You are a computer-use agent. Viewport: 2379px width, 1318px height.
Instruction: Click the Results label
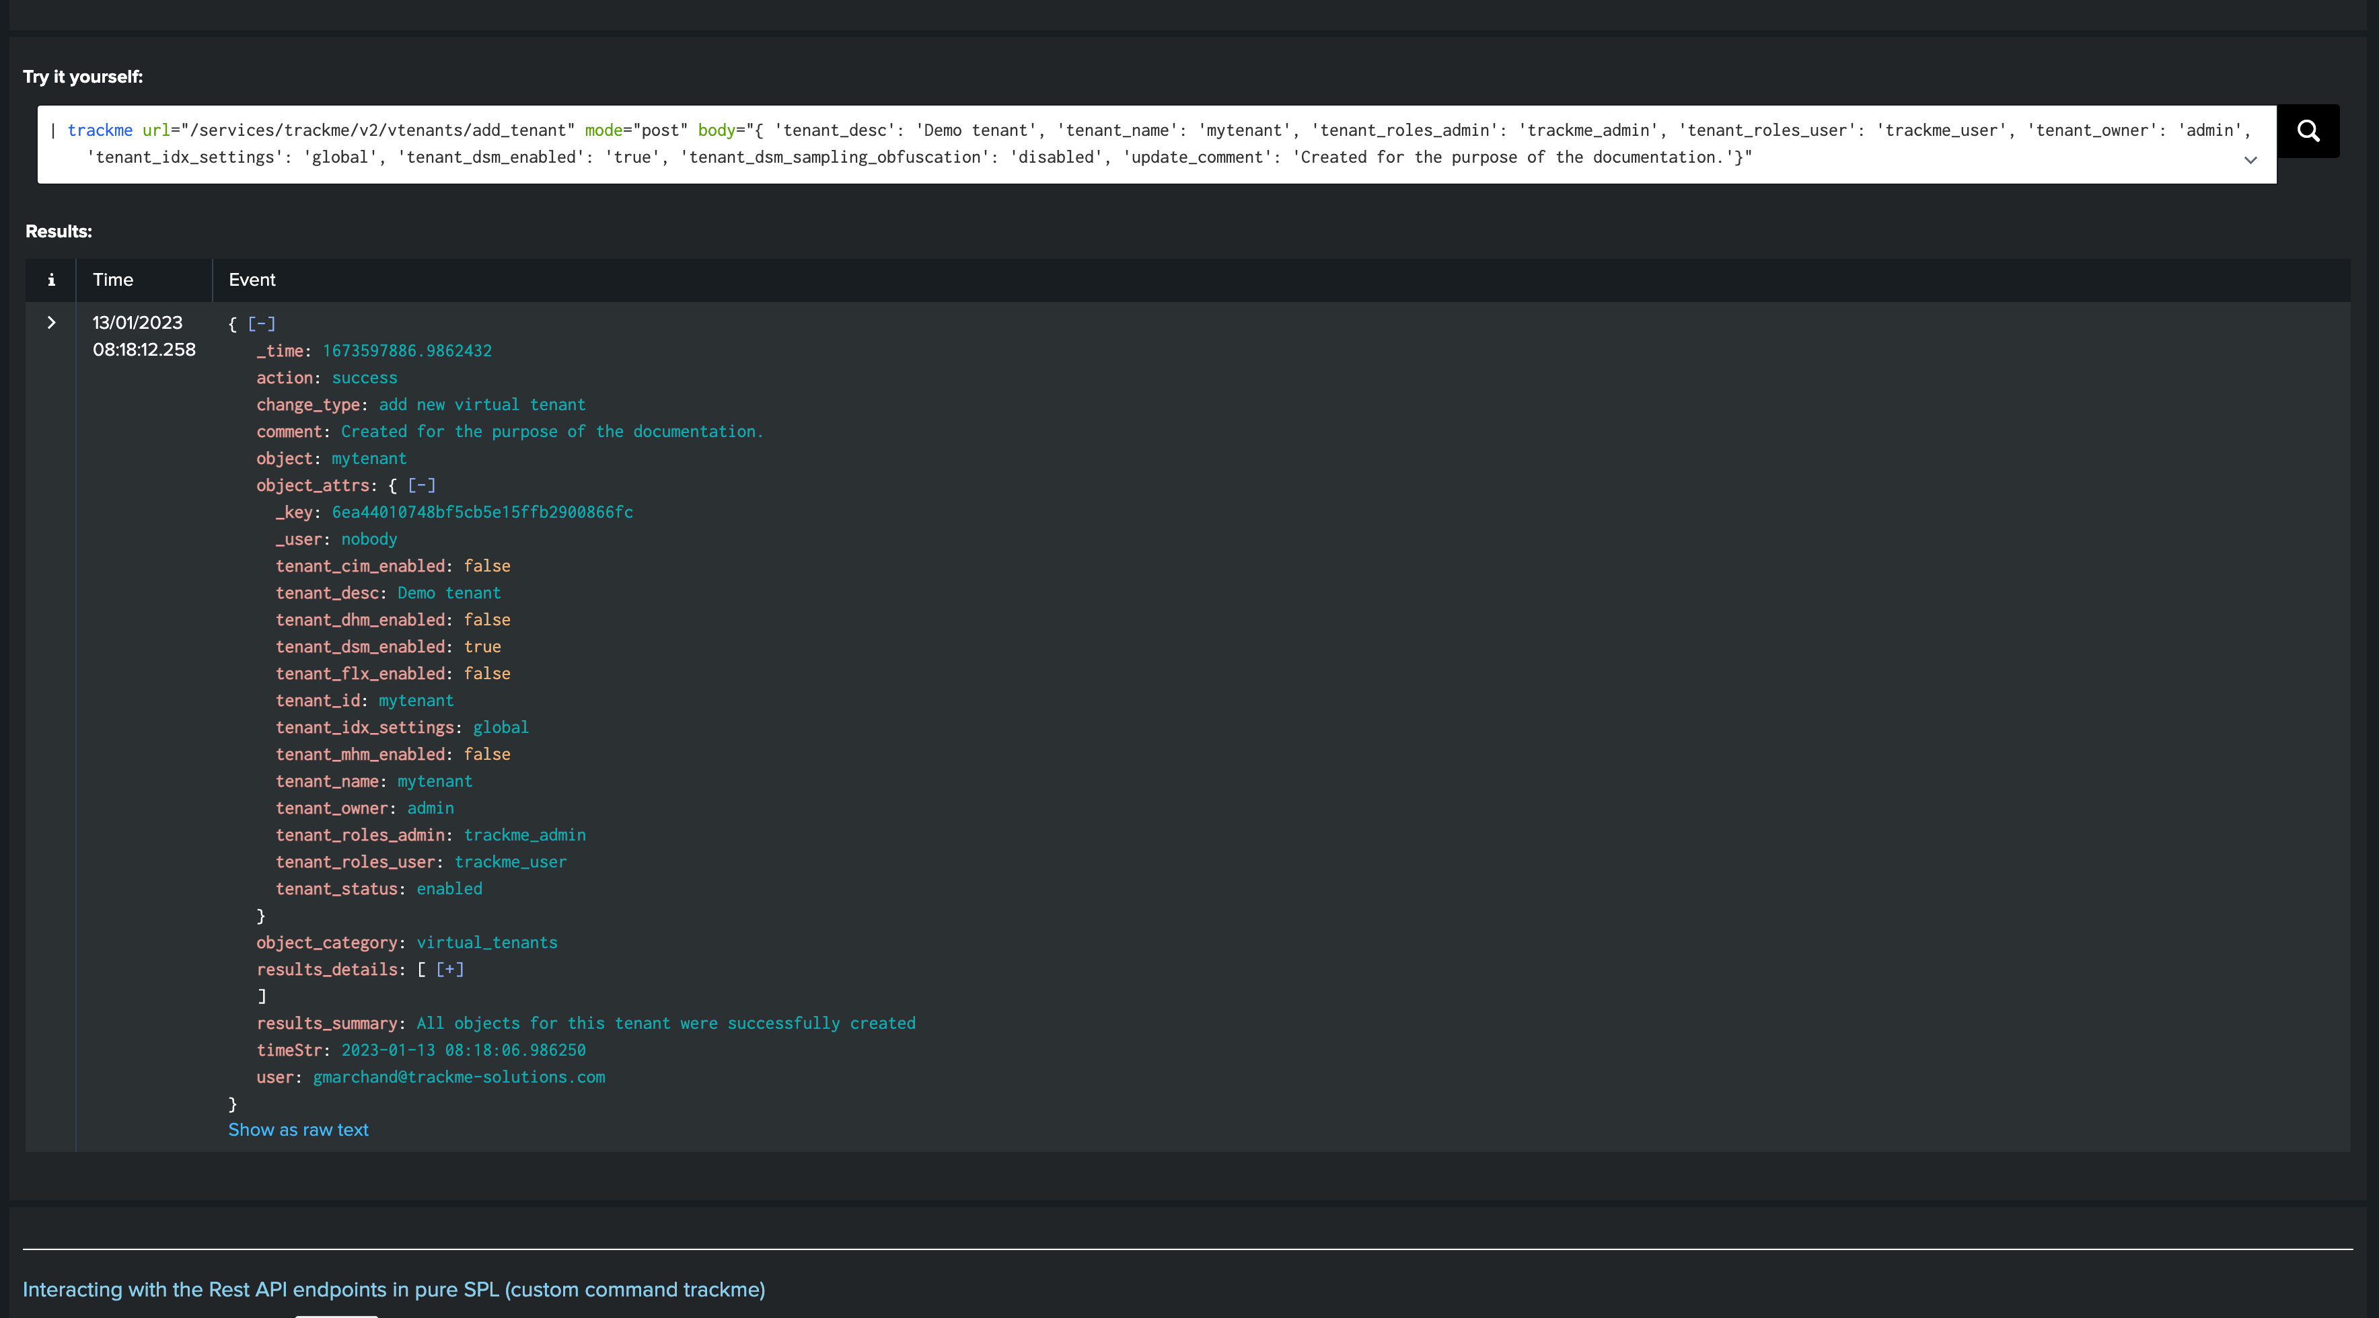[x=58, y=232]
